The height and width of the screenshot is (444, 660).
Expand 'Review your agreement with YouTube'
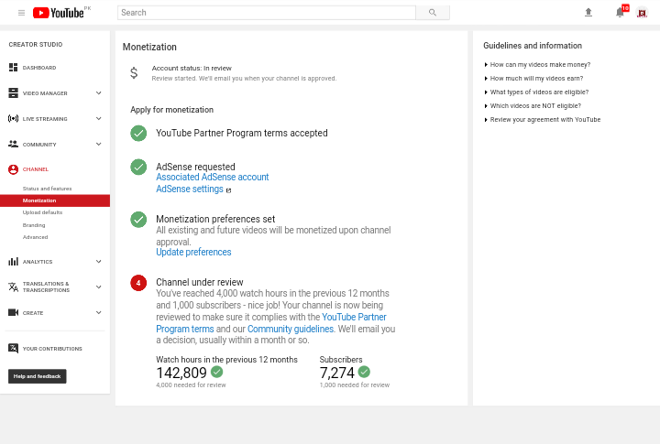(542, 119)
